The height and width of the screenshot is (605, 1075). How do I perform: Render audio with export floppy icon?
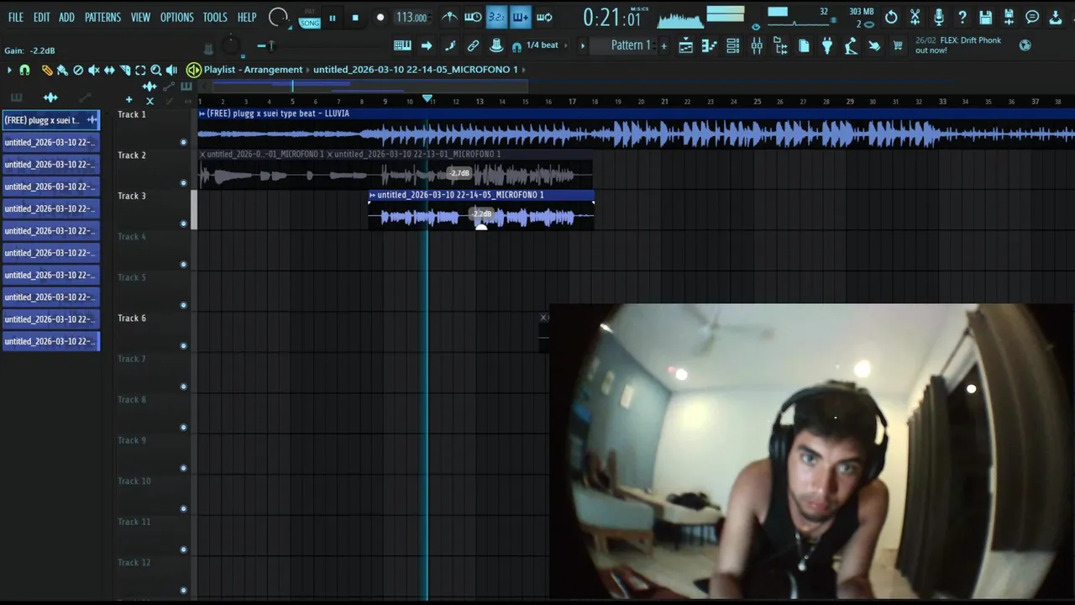click(1009, 17)
